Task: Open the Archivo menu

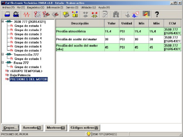Action: tap(8, 8)
